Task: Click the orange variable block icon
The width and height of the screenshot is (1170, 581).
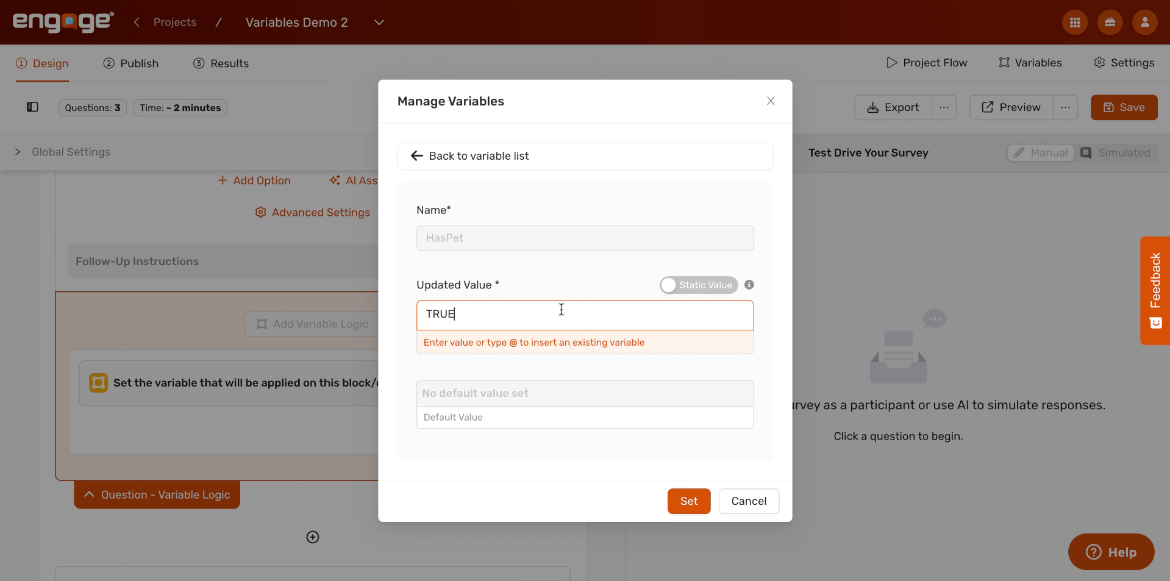Action: 98,383
